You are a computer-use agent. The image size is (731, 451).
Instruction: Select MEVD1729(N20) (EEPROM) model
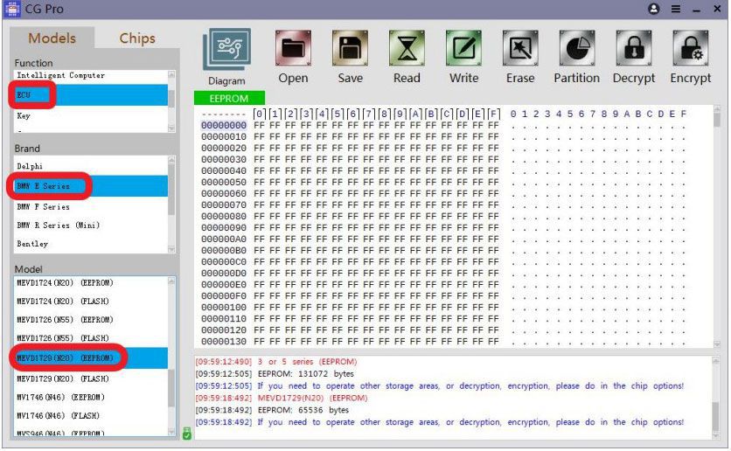tap(91, 357)
